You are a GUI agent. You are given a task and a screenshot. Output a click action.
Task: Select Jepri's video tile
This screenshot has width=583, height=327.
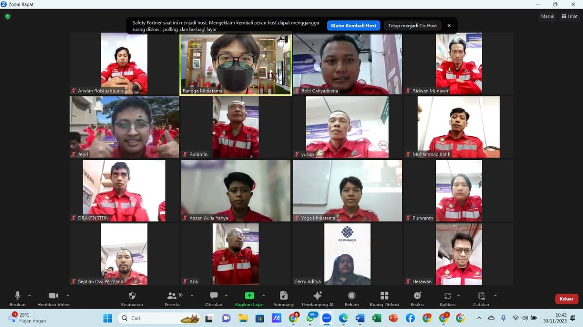click(x=124, y=127)
